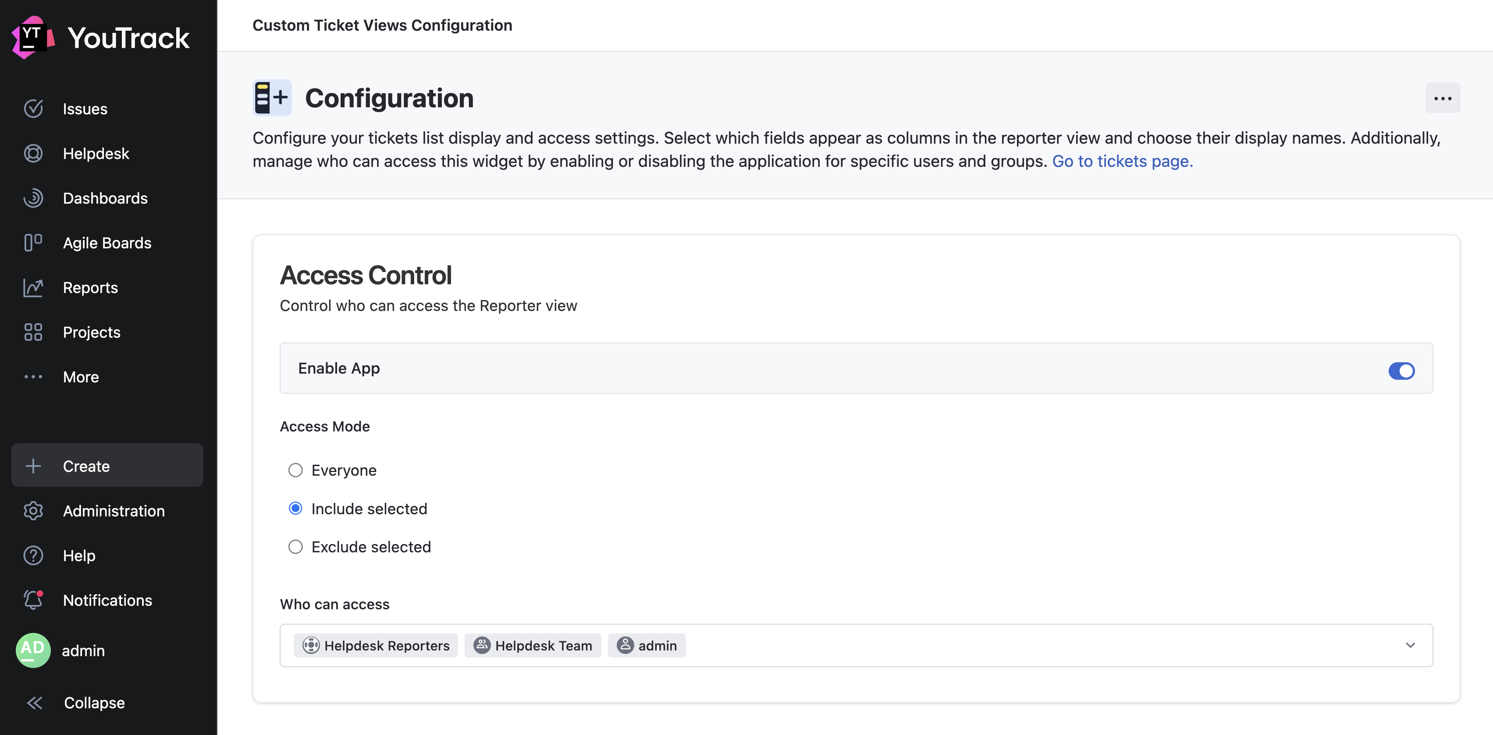The width and height of the screenshot is (1493, 735).
Task: Toggle the Enable App switch
Action: 1401,371
